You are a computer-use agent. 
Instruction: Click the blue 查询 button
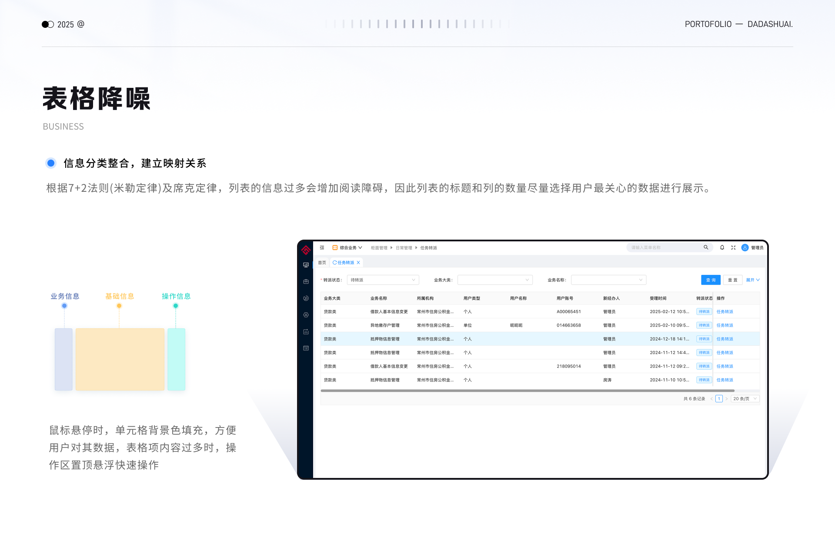tap(711, 280)
